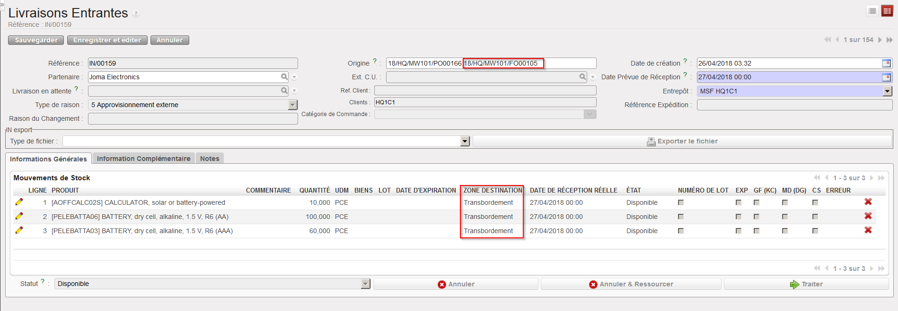Switch to Information Complémentaire tab
This screenshot has width=898, height=311.
[143, 159]
